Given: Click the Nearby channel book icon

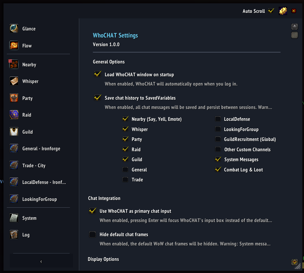Looking at the screenshot, I should click(14, 64).
